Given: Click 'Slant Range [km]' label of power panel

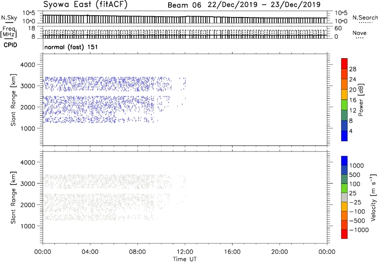Looking at the screenshot, I should (x=13, y=100).
